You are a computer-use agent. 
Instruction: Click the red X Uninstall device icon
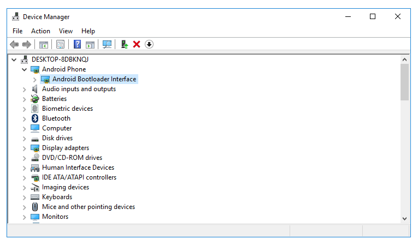(x=137, y=44)
